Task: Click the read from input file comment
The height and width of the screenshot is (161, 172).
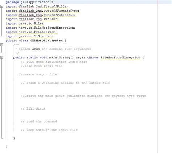Action: coord(42,66)
